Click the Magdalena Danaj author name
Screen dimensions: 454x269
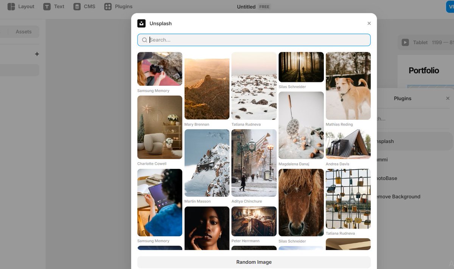(294, 164)
